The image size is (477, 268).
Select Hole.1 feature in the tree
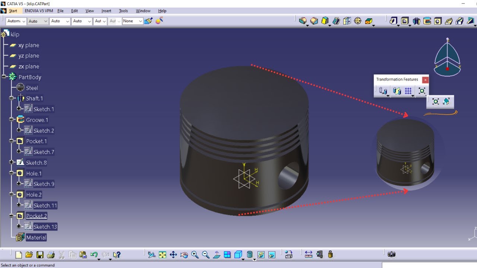coord(34,173)
